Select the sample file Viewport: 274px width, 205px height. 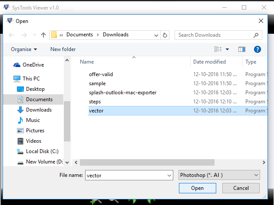97,83
